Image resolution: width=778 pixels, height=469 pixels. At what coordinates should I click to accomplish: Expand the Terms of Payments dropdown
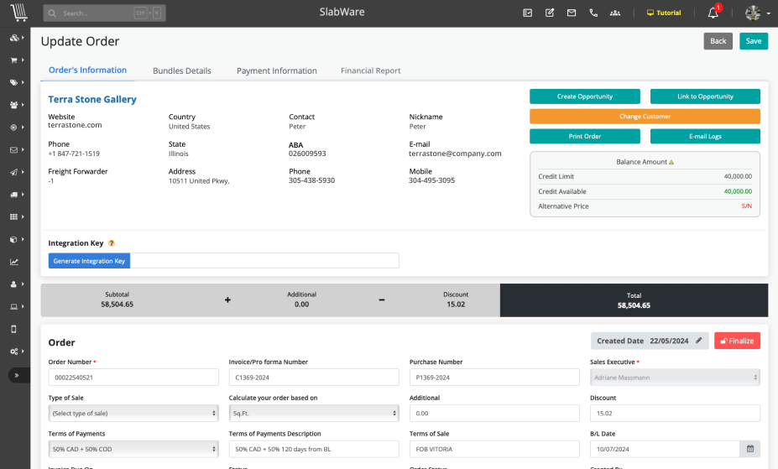pyautogui.click(x=133, y=449)
